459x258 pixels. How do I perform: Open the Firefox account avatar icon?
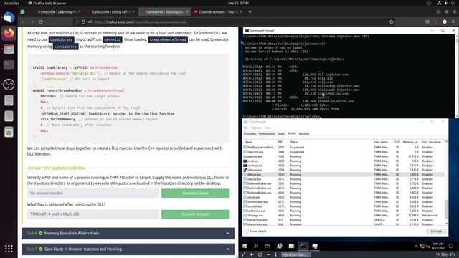[445, 22]
